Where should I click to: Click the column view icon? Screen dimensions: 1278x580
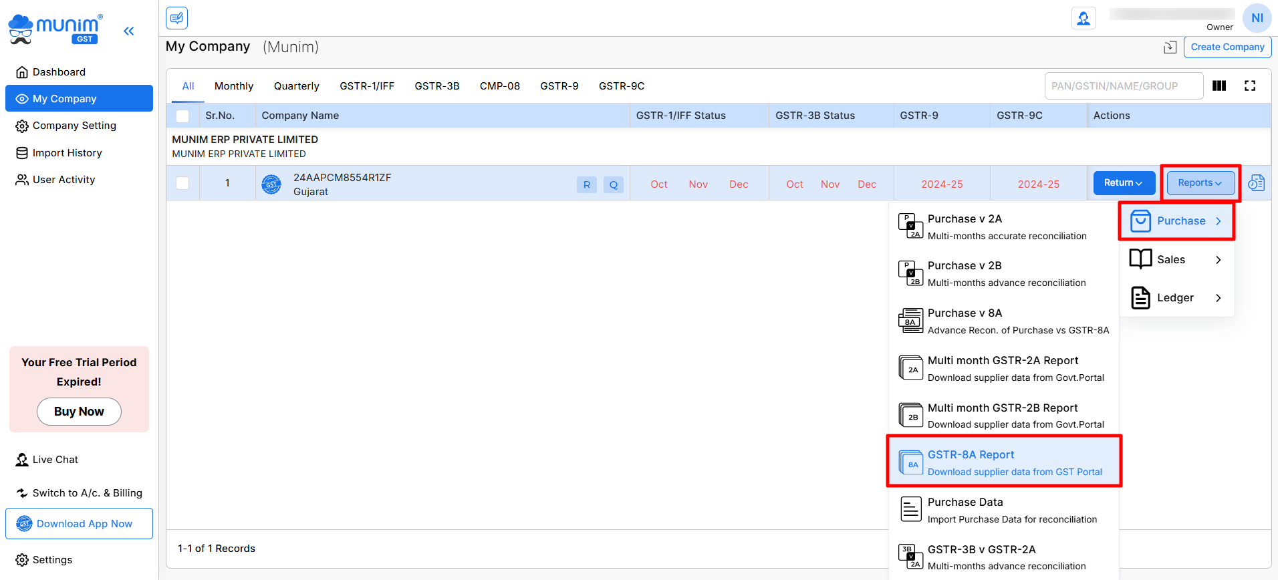coord(1219,86)
